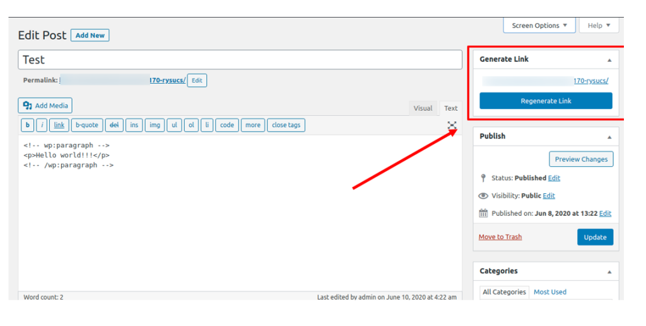Collapse the Publish panel
Image resolution: width=646 pixels, height=326 pixels.
coord(609,137)
